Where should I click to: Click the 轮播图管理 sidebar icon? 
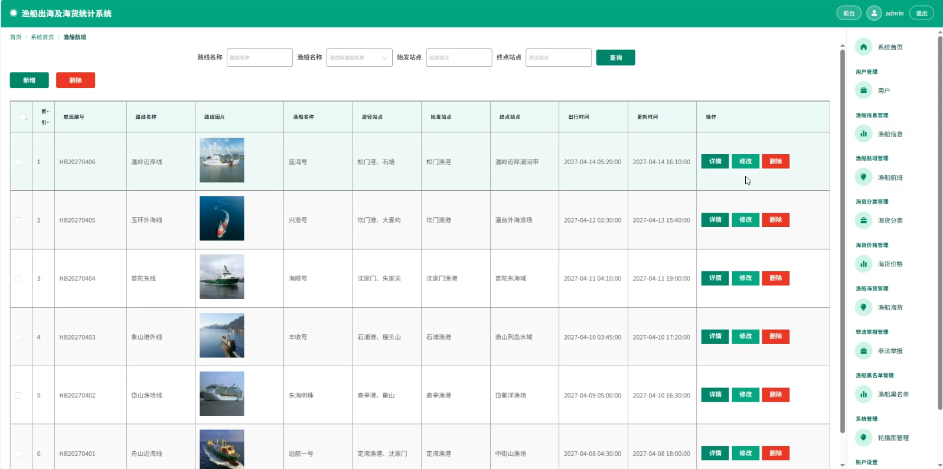click(x=863, y=438)
